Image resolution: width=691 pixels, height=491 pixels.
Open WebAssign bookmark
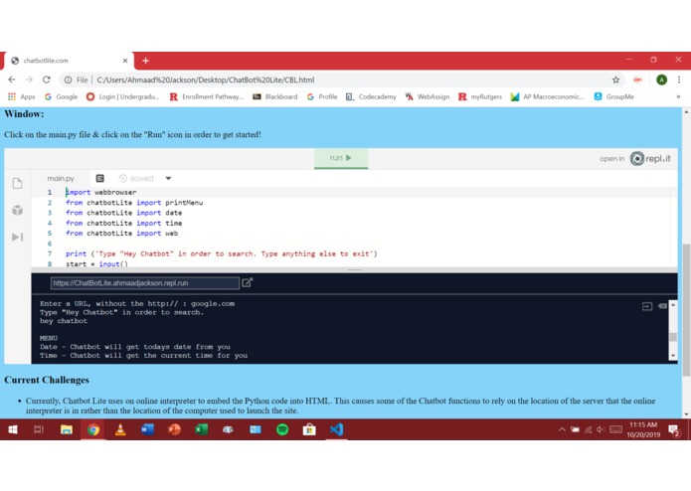(x=428, y=96)
